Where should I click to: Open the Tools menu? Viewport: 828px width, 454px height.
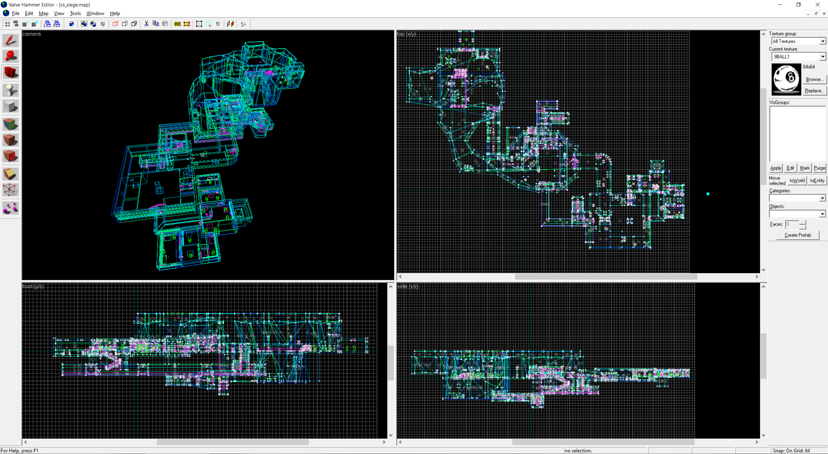(75, 13)
